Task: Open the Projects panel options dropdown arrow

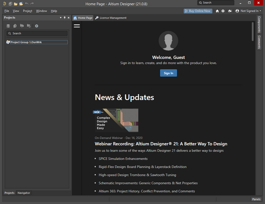Action: pyautogui.click(x=60, y=18)
